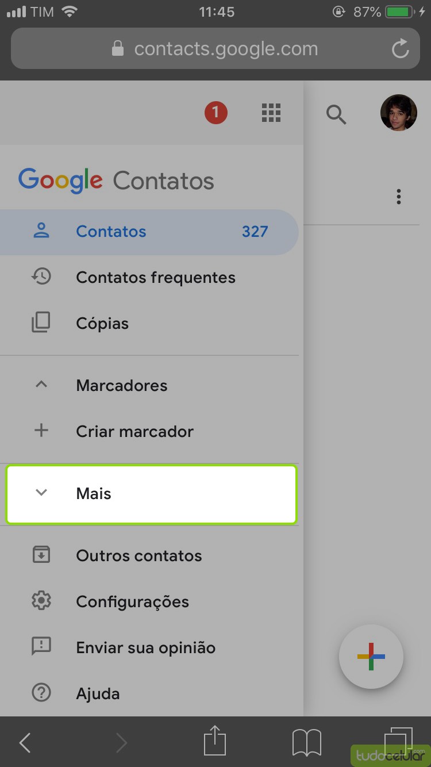This screenshot has height=767, width=431.
Task: Click Criar marcador
Action: pos(134,431)
